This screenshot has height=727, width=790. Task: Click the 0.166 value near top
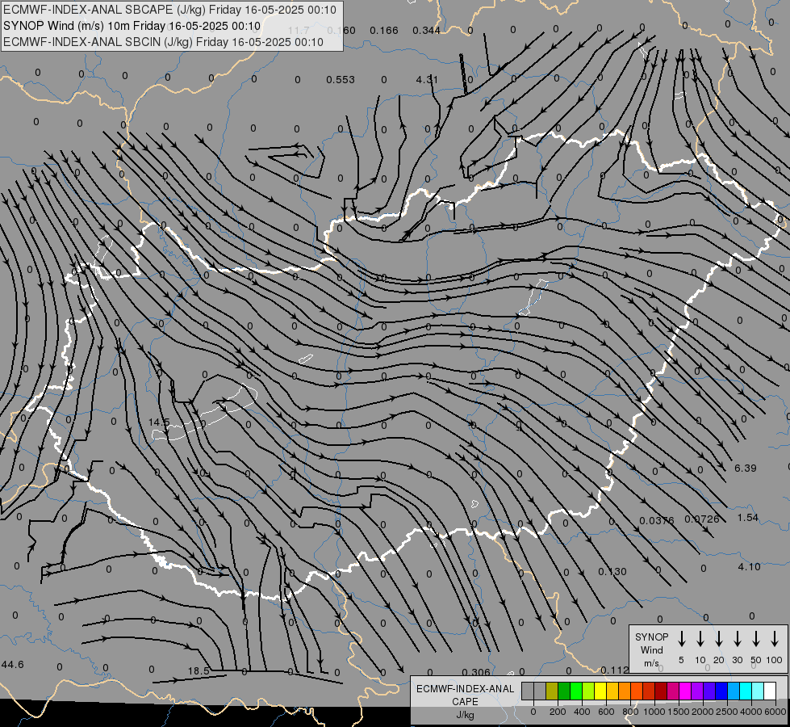point(384,31)
